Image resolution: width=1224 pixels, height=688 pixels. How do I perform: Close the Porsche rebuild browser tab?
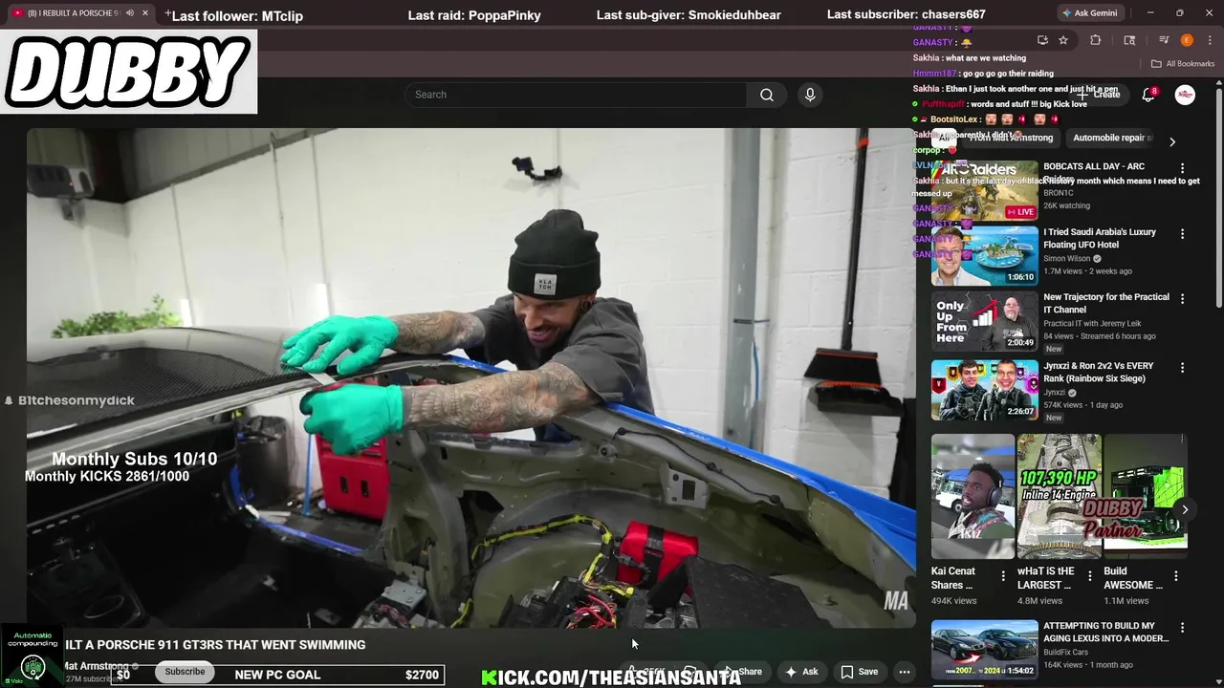tap(145, 13)
